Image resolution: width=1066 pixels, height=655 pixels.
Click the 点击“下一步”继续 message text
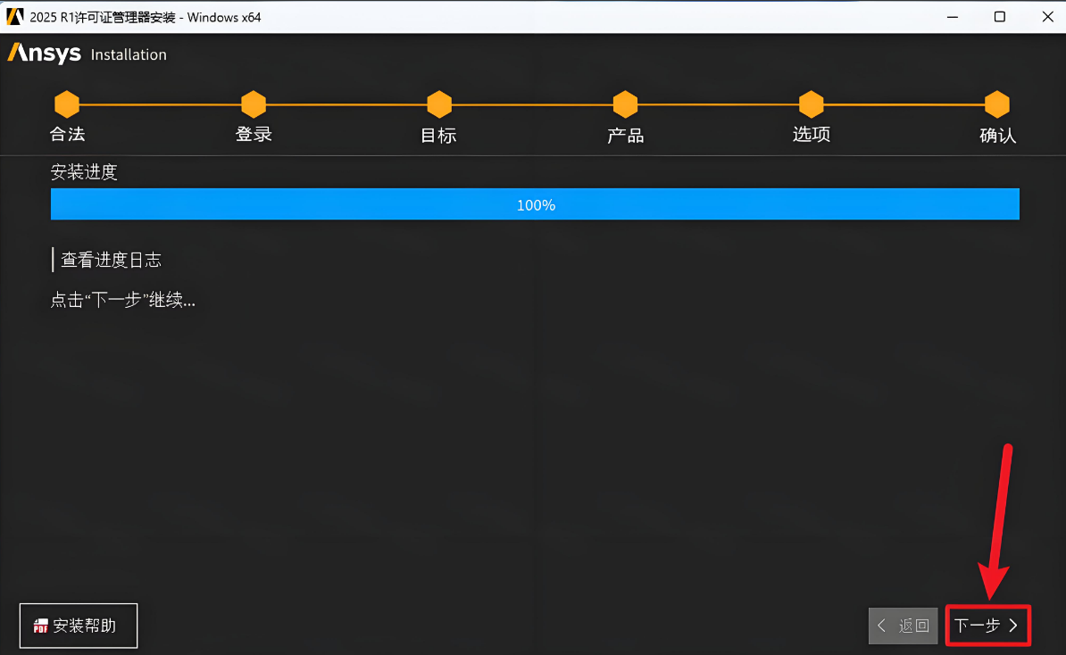click(x=123, y=300)
